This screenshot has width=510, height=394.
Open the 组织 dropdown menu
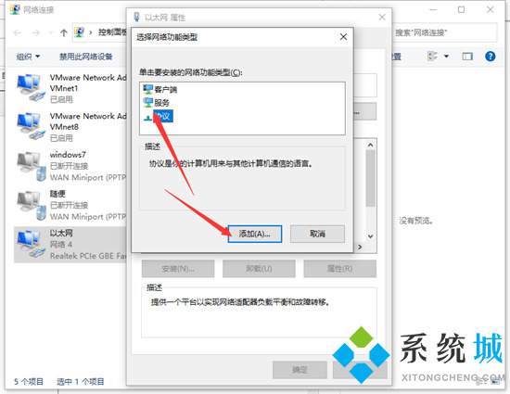[28, 57]
